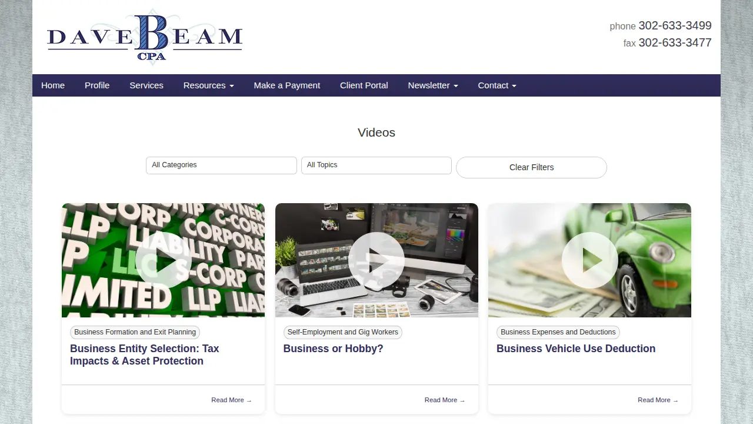Select Business Expenses and Deductions tag
The height and width of the screenshot is (424, 753).
pos(558,332)
